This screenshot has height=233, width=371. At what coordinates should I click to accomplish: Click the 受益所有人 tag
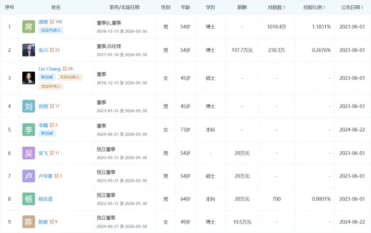click(51, 86)
